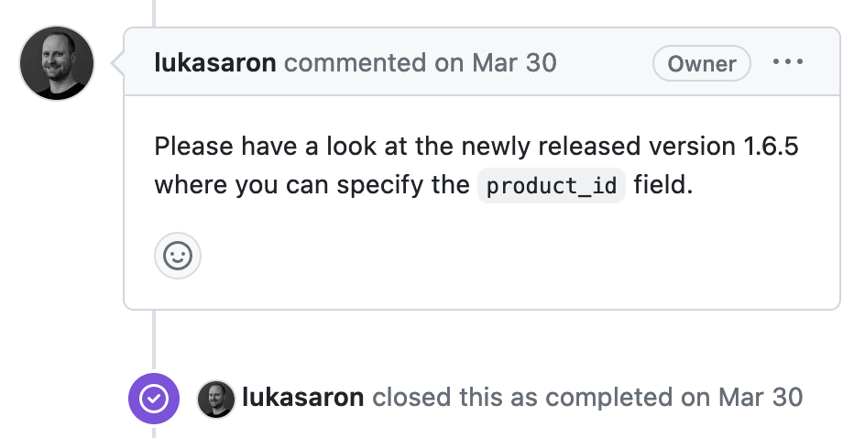Click the word 'field.' after code snippet
The width and height of the screenshot is (865, 438).
(663, 186)
